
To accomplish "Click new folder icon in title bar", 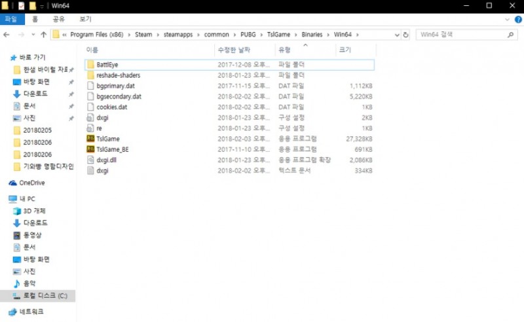I will point(32,6).
